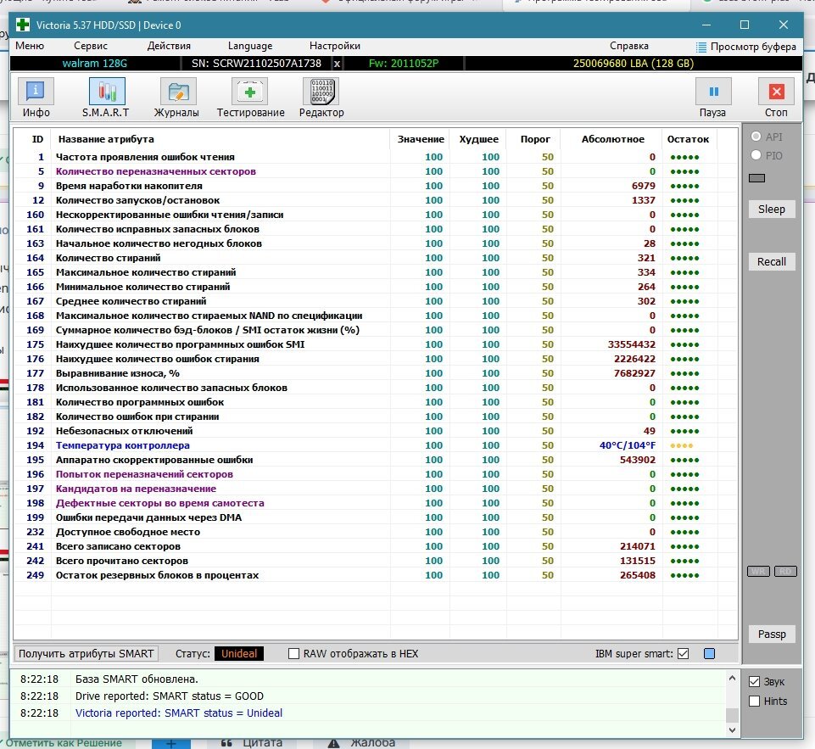Click Получить атрибуты SMART button
The height and width of the screenshot is (749, 815).
[87, 654]
